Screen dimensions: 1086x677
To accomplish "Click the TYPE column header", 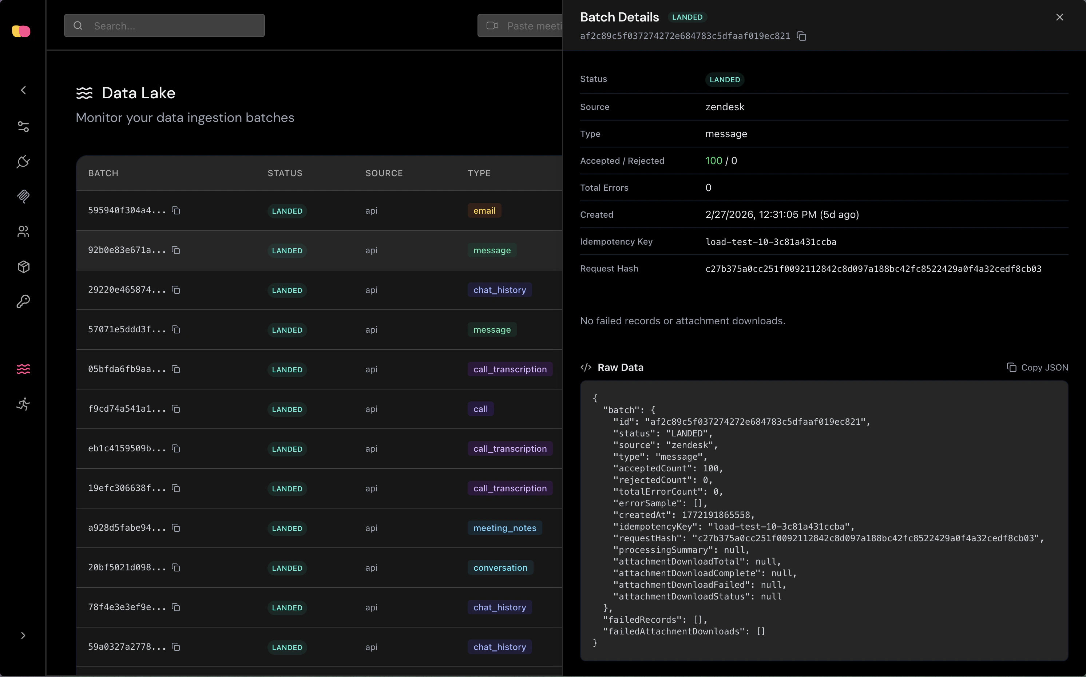I will click(x=479, y=173).
